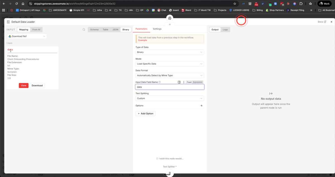This screenshot has width=335, height=177.
Task: Switch input view to Schema
Action: point(94,29)
